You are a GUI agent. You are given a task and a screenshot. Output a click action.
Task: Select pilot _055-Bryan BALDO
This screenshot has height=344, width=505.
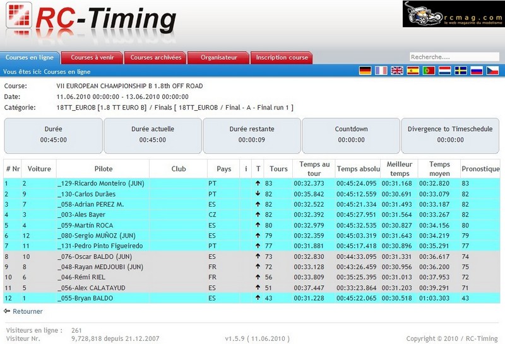pos(85,298)
